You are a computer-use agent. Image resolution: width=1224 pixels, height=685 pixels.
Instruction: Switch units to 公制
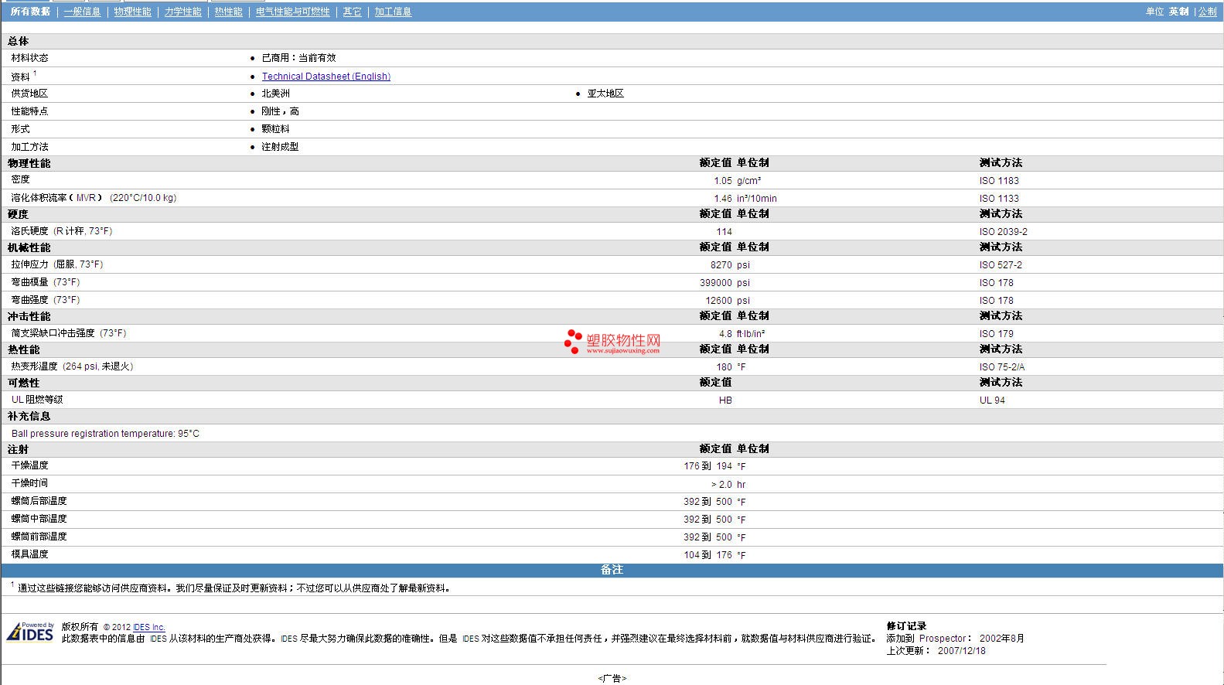1207,12
